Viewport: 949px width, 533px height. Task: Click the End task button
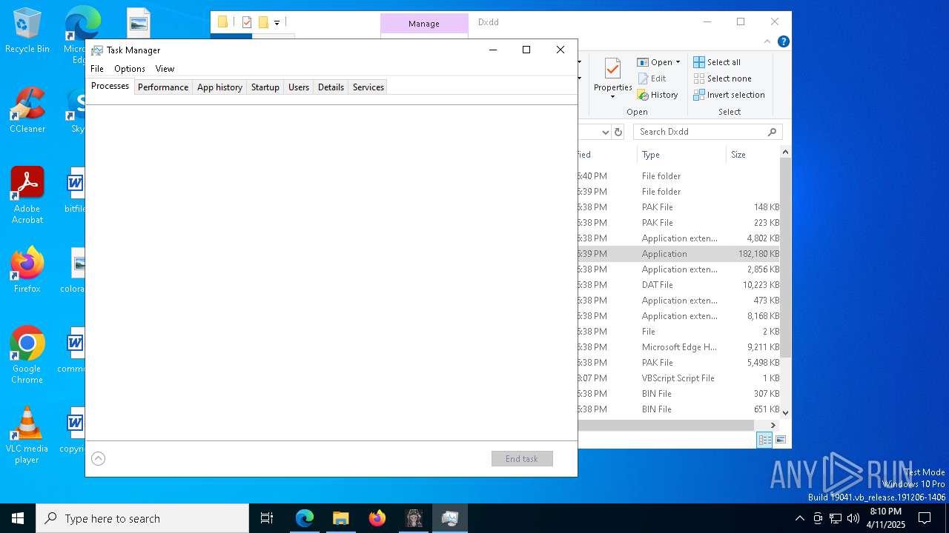(522, 459)
